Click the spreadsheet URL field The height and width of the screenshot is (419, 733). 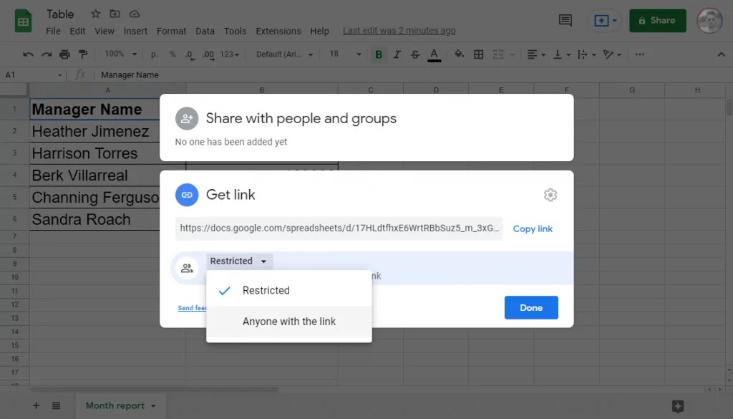336,228
